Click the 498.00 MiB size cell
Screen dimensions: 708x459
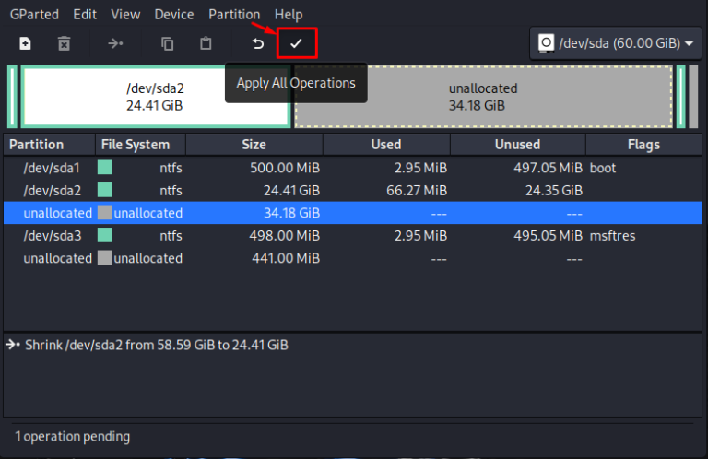[285, 236]
